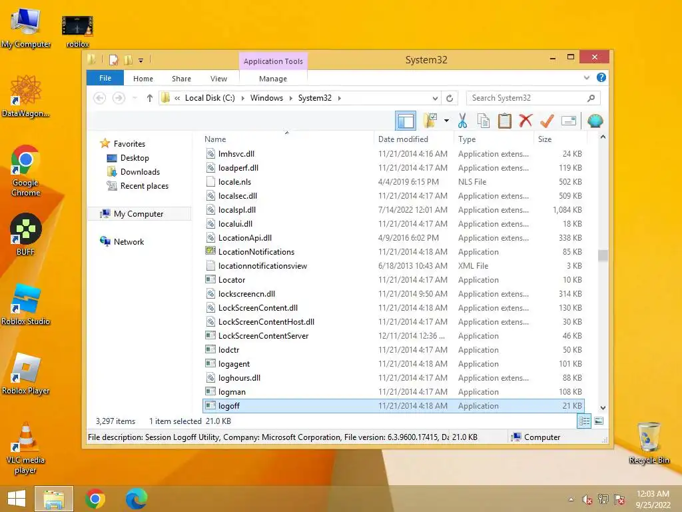The height and width of the screenshot is (512, 682).
Task: Sort by the Type column header
Action: pyautogui.click(x=494, y=139)
